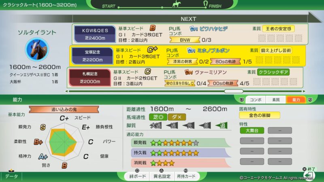Click the 精神力 A+ rank icon
Screen dimensions: 324x182
(x=43, y=157)
